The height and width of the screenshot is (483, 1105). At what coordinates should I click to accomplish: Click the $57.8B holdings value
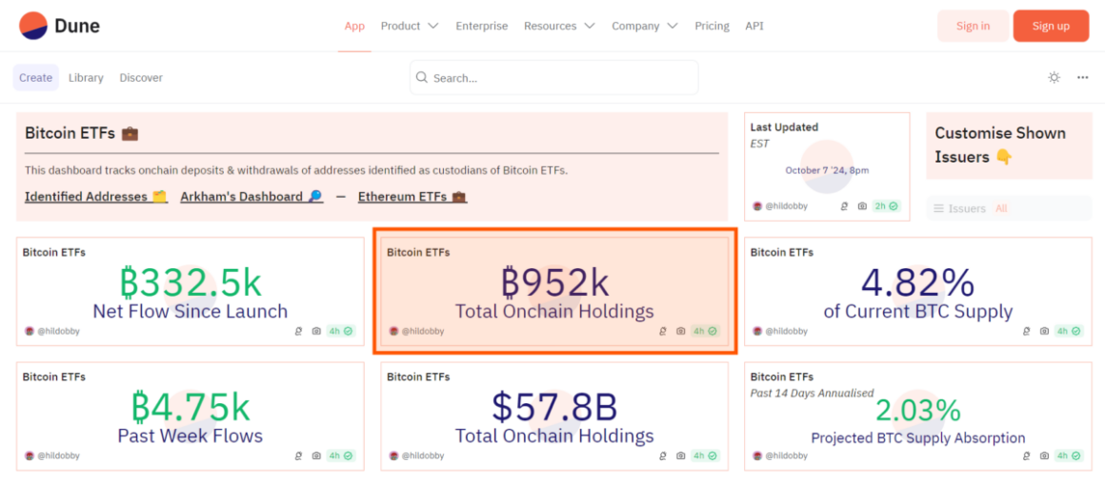point(553,407)
